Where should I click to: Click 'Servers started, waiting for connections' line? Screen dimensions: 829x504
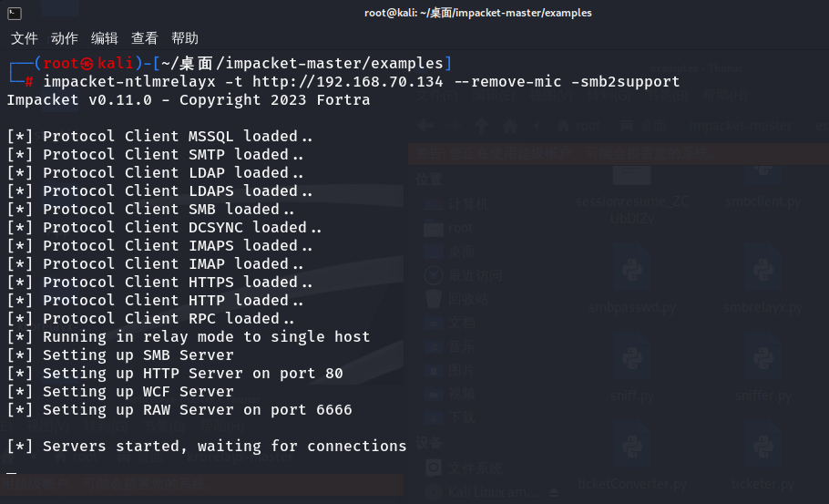click(207, 447)
